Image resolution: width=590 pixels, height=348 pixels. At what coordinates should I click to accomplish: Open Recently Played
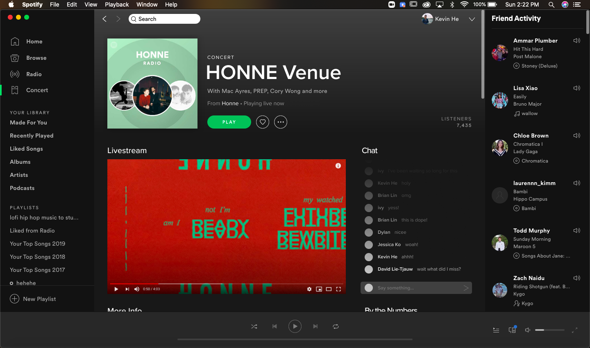point(32,136)
